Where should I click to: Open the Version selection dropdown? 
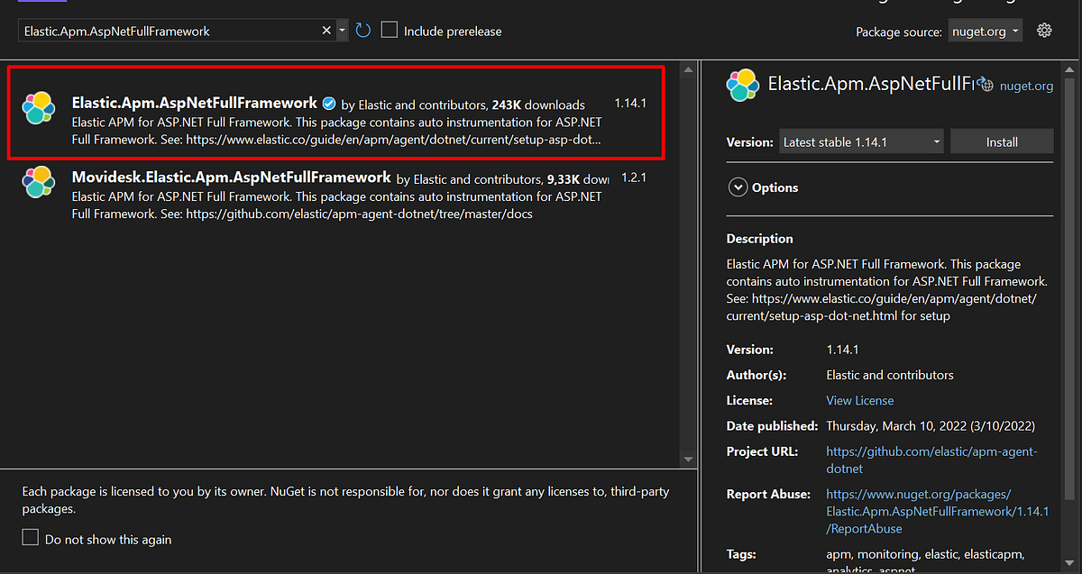pos(860,141)
